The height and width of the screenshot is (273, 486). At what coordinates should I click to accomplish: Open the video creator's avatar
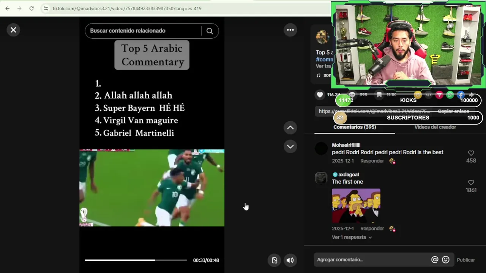[x=322, y=37]
